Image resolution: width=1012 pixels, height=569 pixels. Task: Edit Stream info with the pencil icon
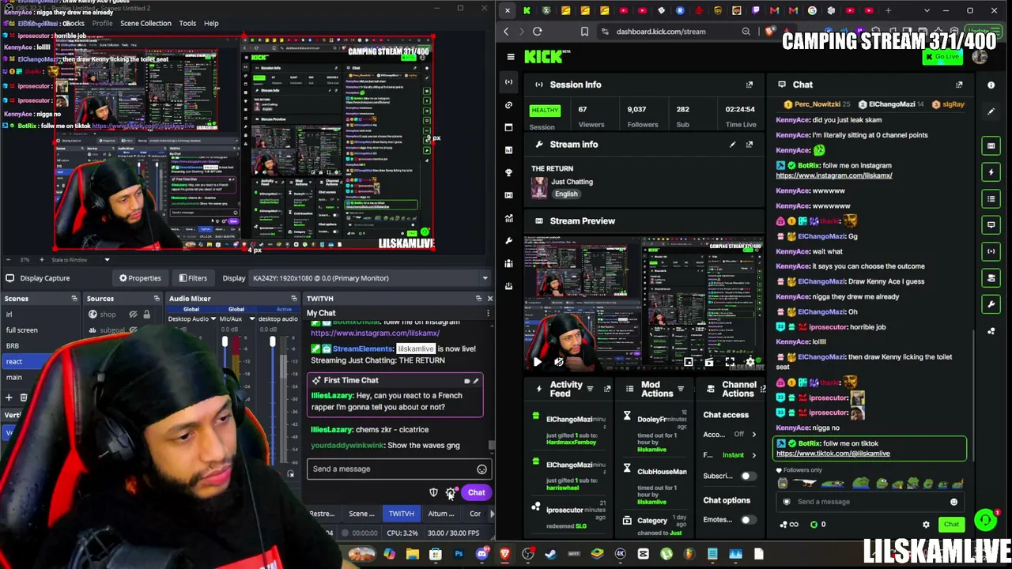coord(732,145)
